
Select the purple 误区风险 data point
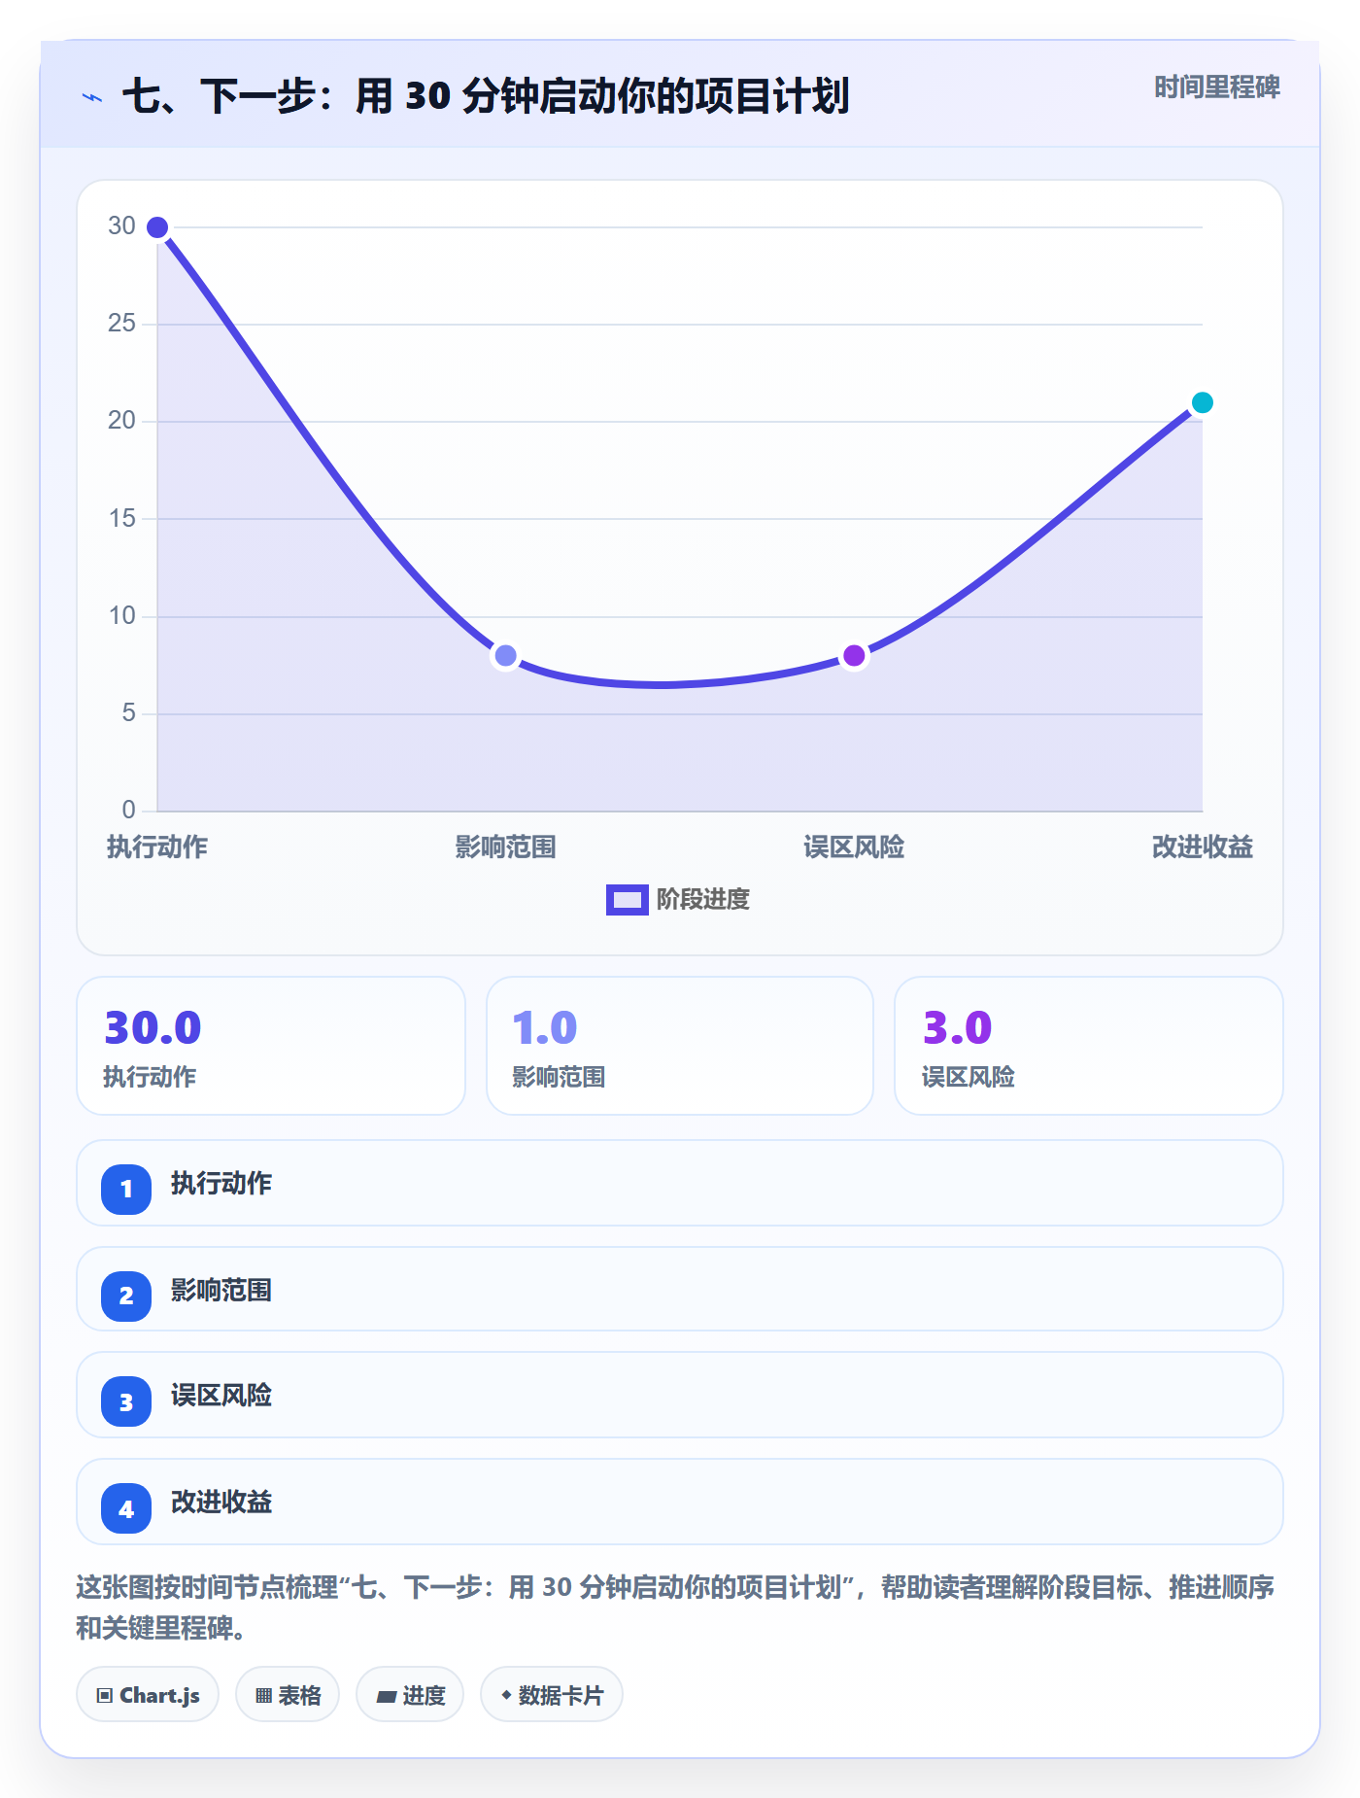coord(854,656)
